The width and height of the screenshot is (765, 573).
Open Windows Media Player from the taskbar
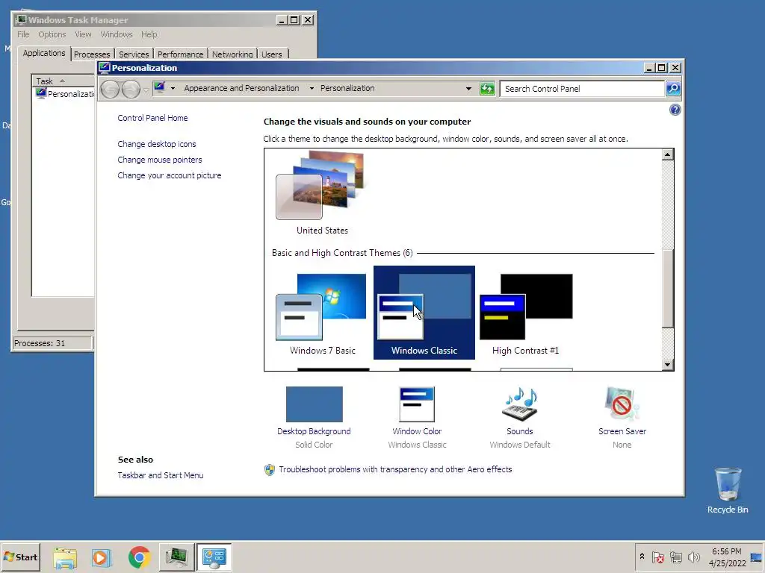pyautogui.click(x=102, y=557)
